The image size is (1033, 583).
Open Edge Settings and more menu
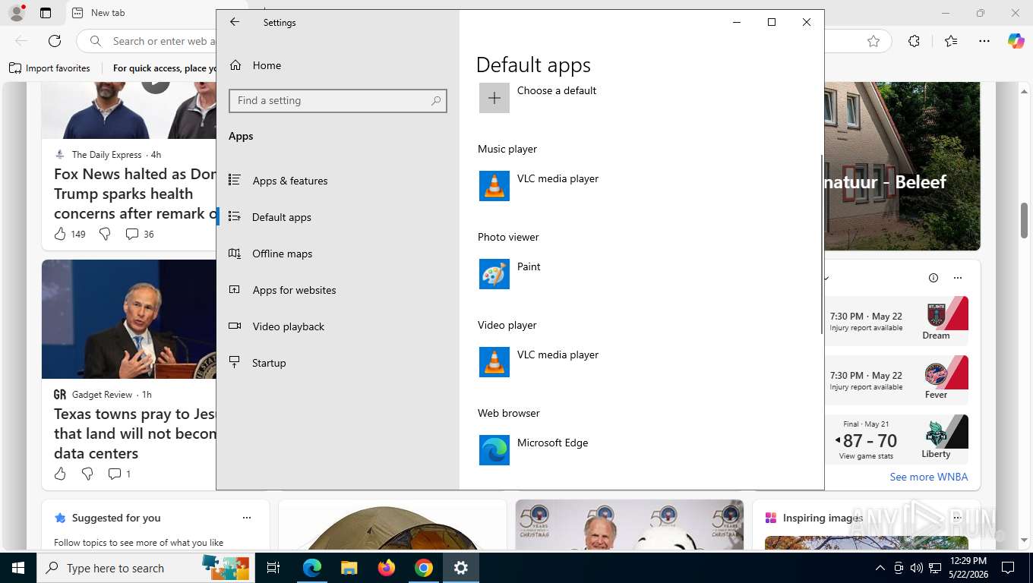click(x=984, y=41)
